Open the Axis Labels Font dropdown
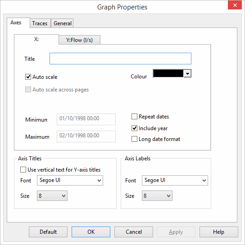 click(x=175, y=180)
